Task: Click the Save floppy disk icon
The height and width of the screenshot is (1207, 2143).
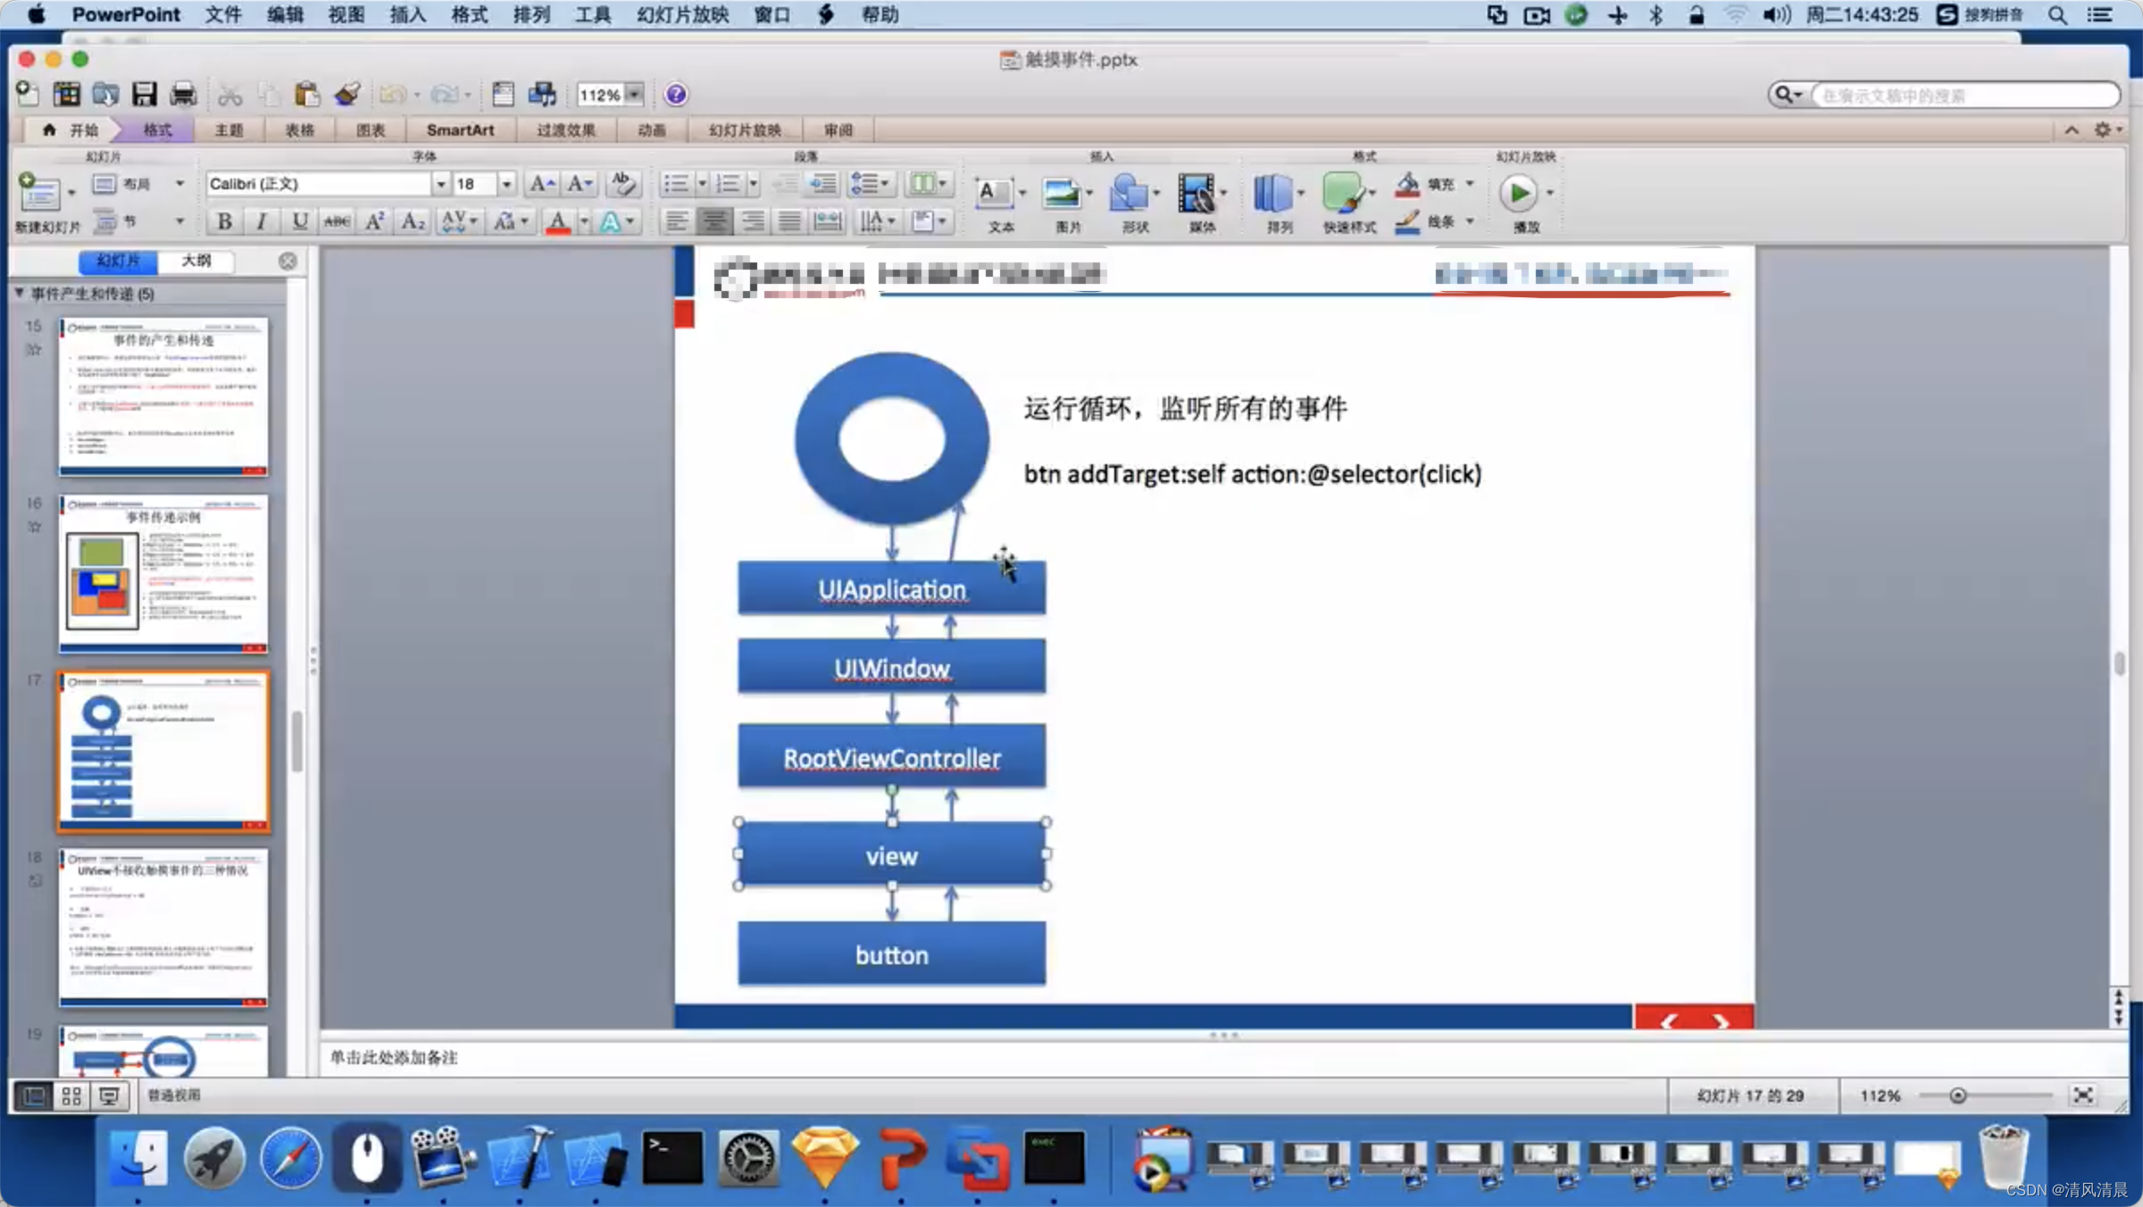Action: point(144,94)
